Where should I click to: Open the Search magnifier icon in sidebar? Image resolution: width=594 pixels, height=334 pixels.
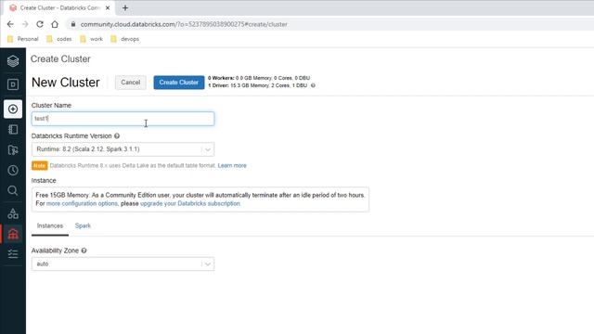[13, 190]
